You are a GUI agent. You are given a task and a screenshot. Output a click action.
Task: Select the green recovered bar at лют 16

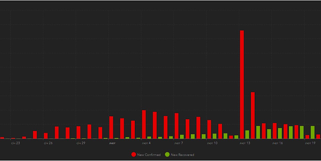tap(280, 133)
